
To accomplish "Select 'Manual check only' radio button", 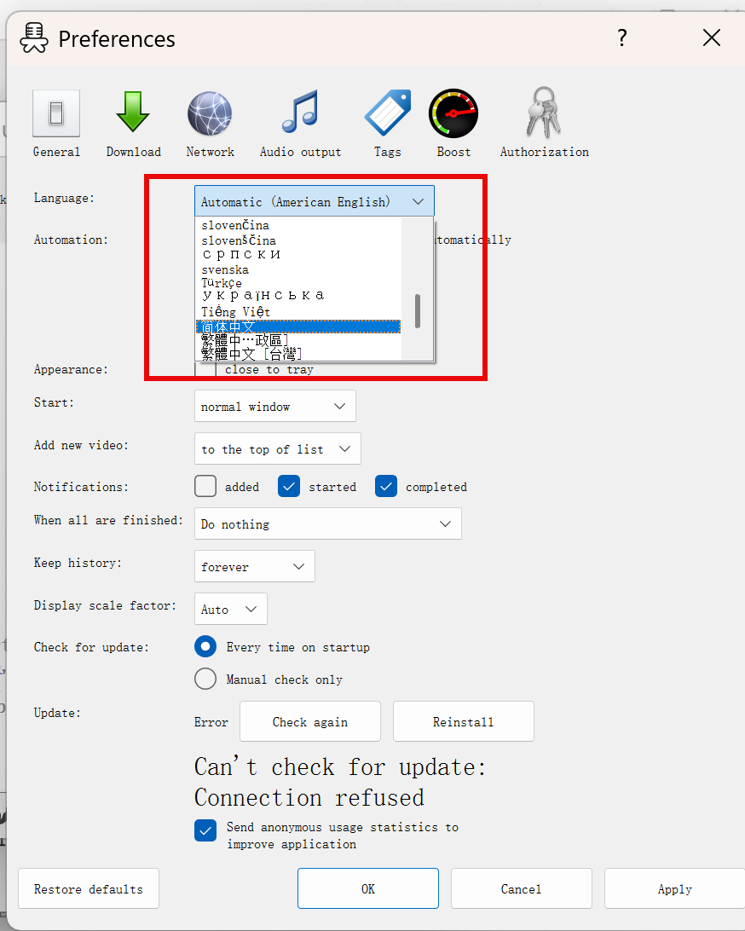I will point(205,679).
